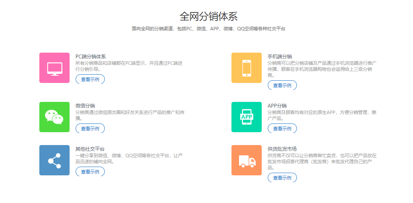This screenshot has width=413, height=203.
Task: Click the APP分销 title
Action: click(x=277, y=106)
